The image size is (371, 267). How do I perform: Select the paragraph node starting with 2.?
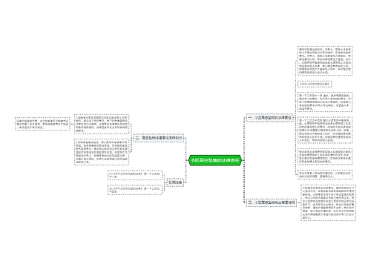(102, 152)
